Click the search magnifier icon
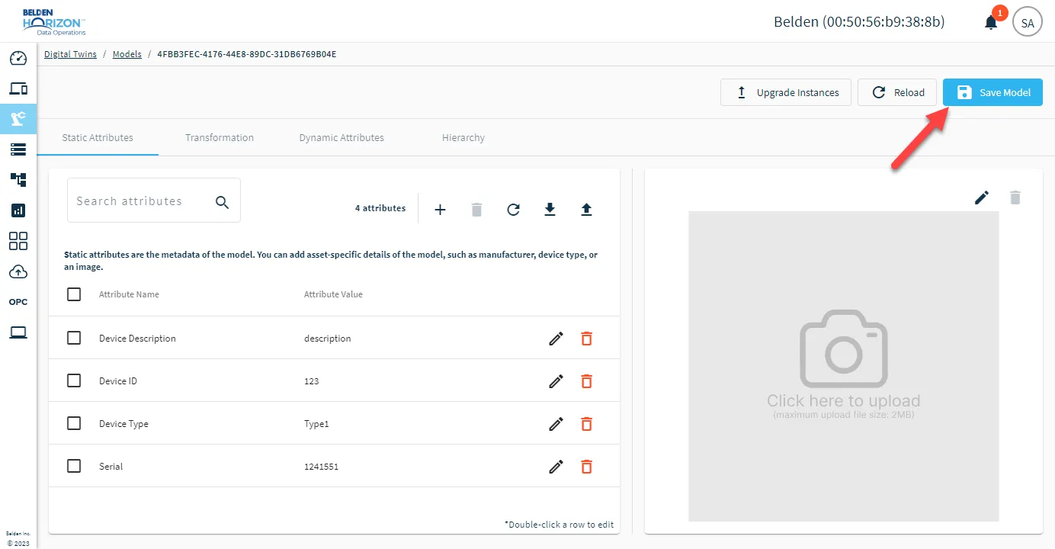 click(x=222, y=202)
